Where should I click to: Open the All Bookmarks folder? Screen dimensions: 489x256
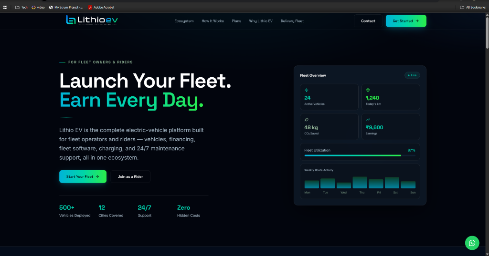point(473,7)
